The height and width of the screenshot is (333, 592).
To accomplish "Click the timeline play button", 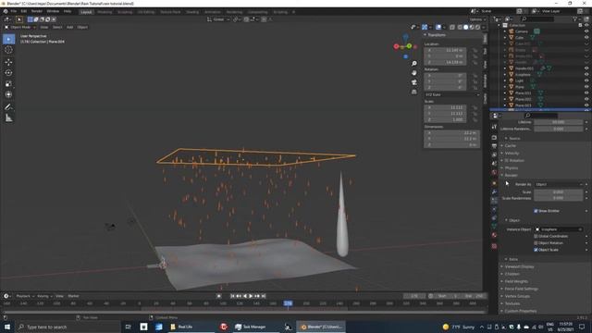I will click(251, 296).
